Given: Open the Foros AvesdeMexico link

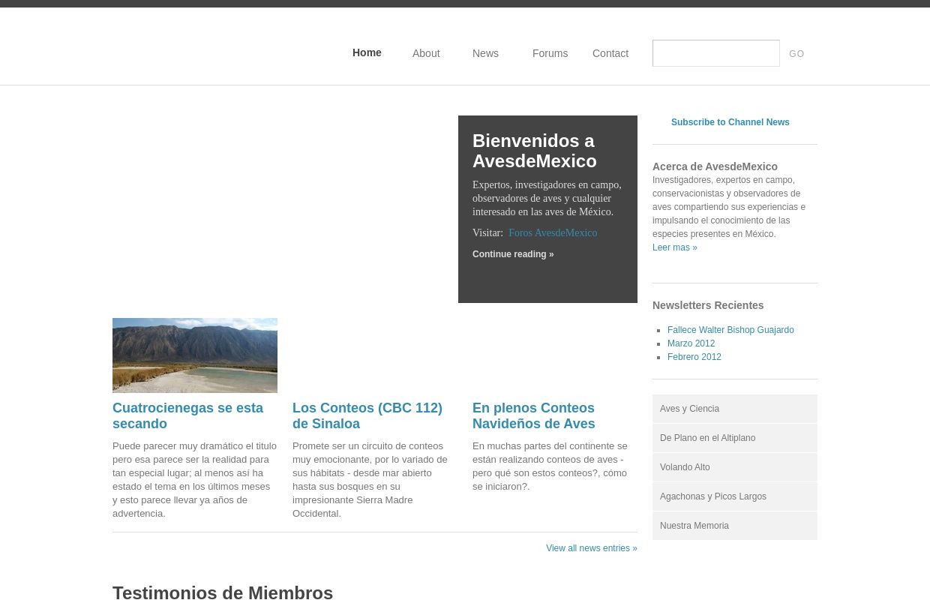Looking at the screenshot, I should click(553, 232).
